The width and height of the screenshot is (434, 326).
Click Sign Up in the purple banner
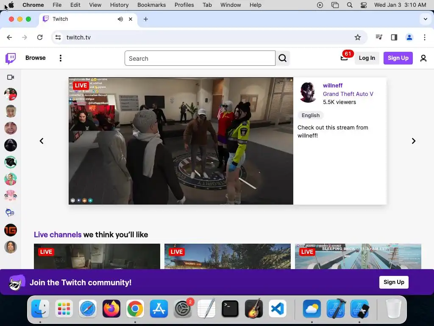(x=394, y=282)
